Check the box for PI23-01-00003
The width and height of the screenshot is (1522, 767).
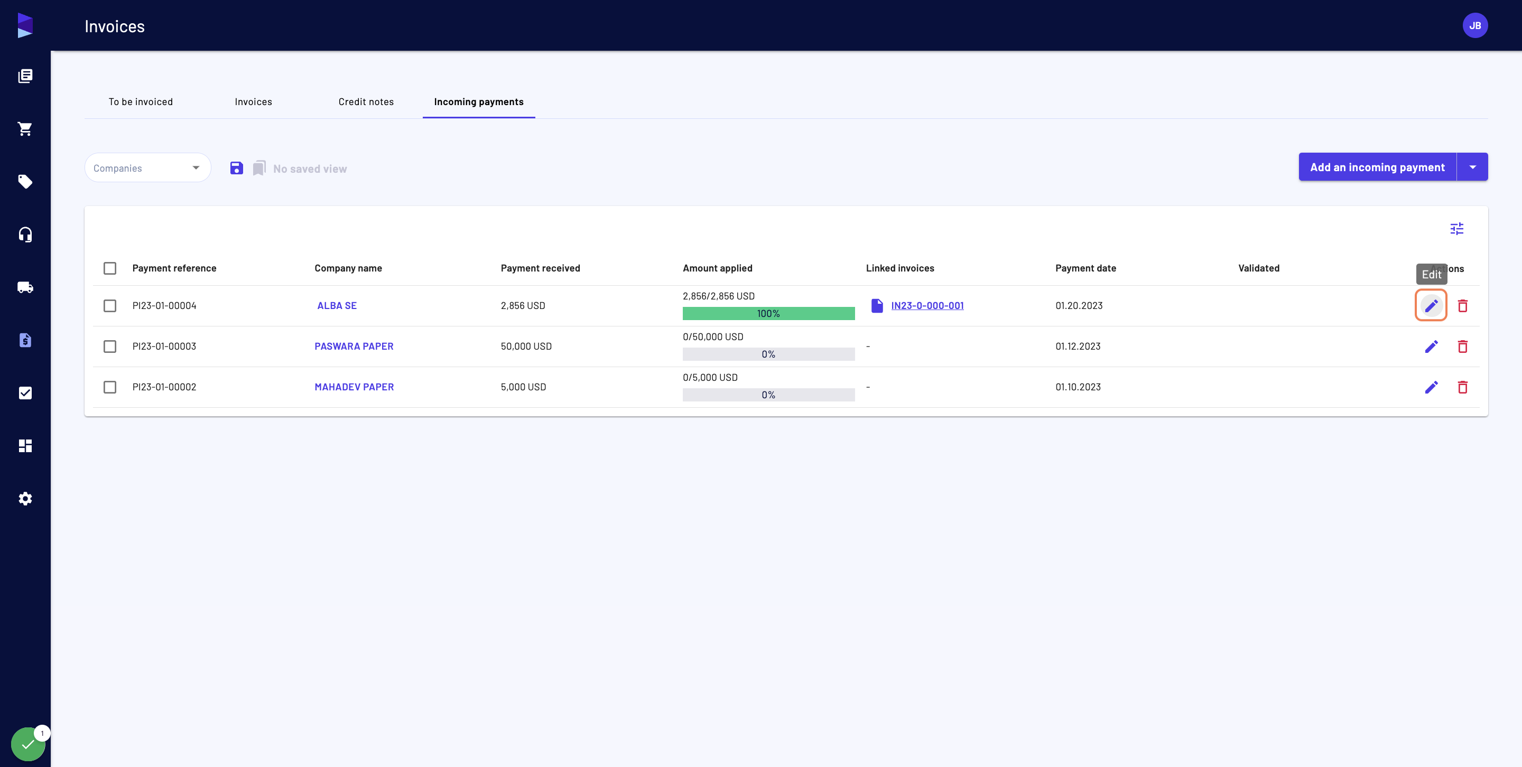pos(110,347)
